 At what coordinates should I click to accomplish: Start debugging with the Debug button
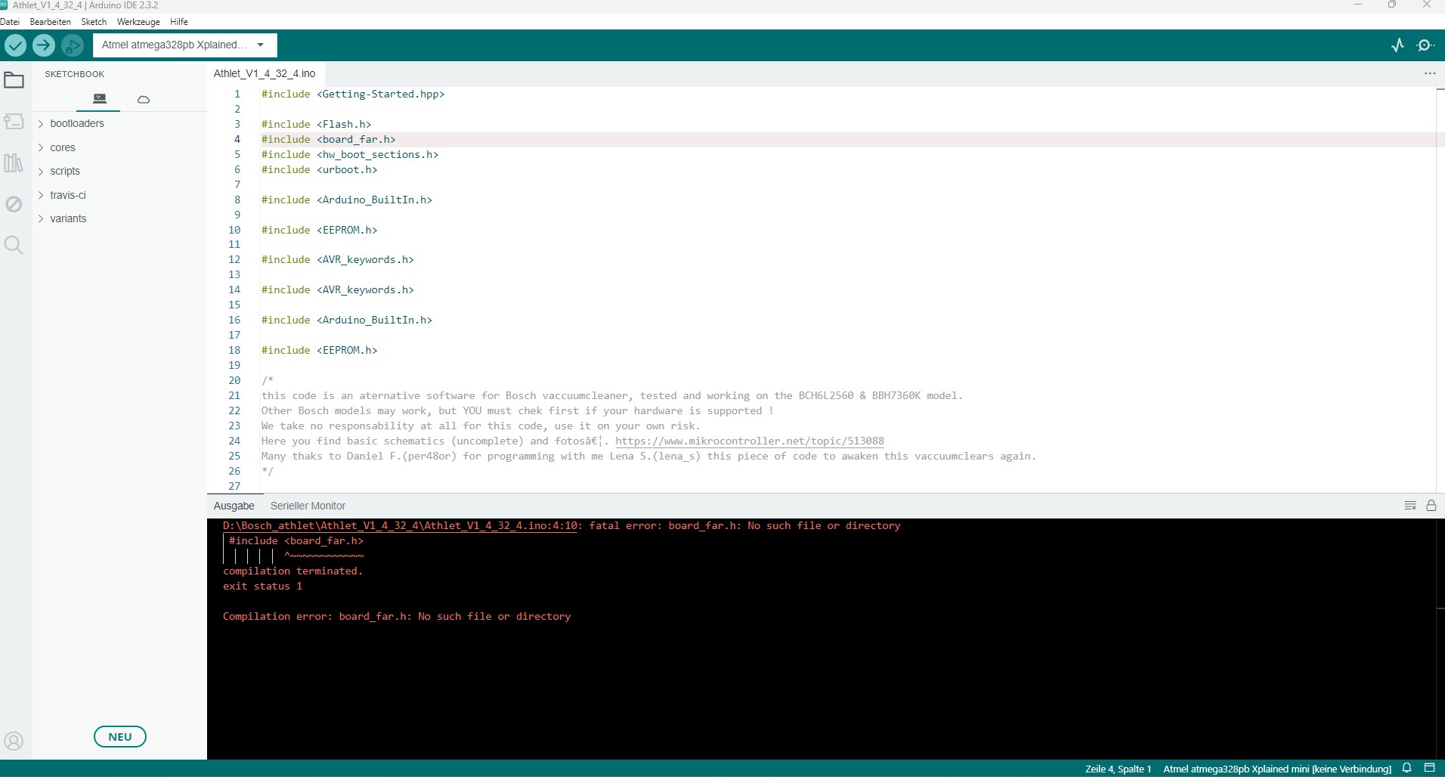click(73, 45)
